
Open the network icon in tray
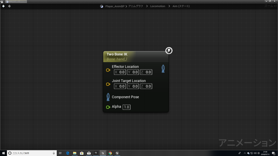click(252, 153)
